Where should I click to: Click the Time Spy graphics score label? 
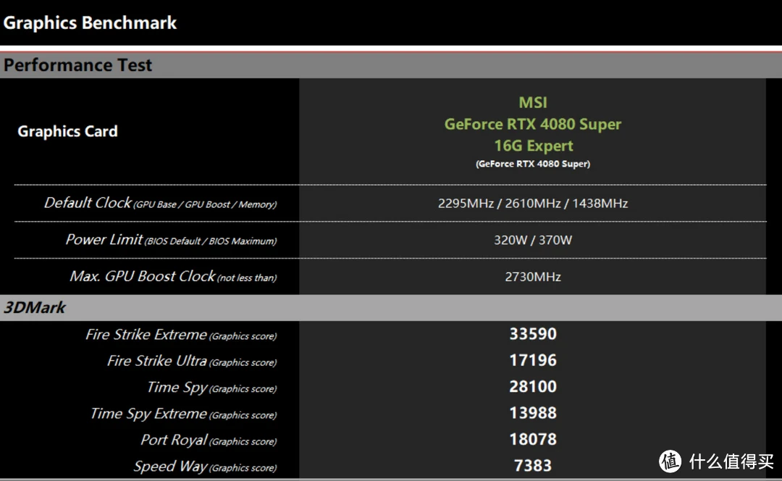point(212,388)
